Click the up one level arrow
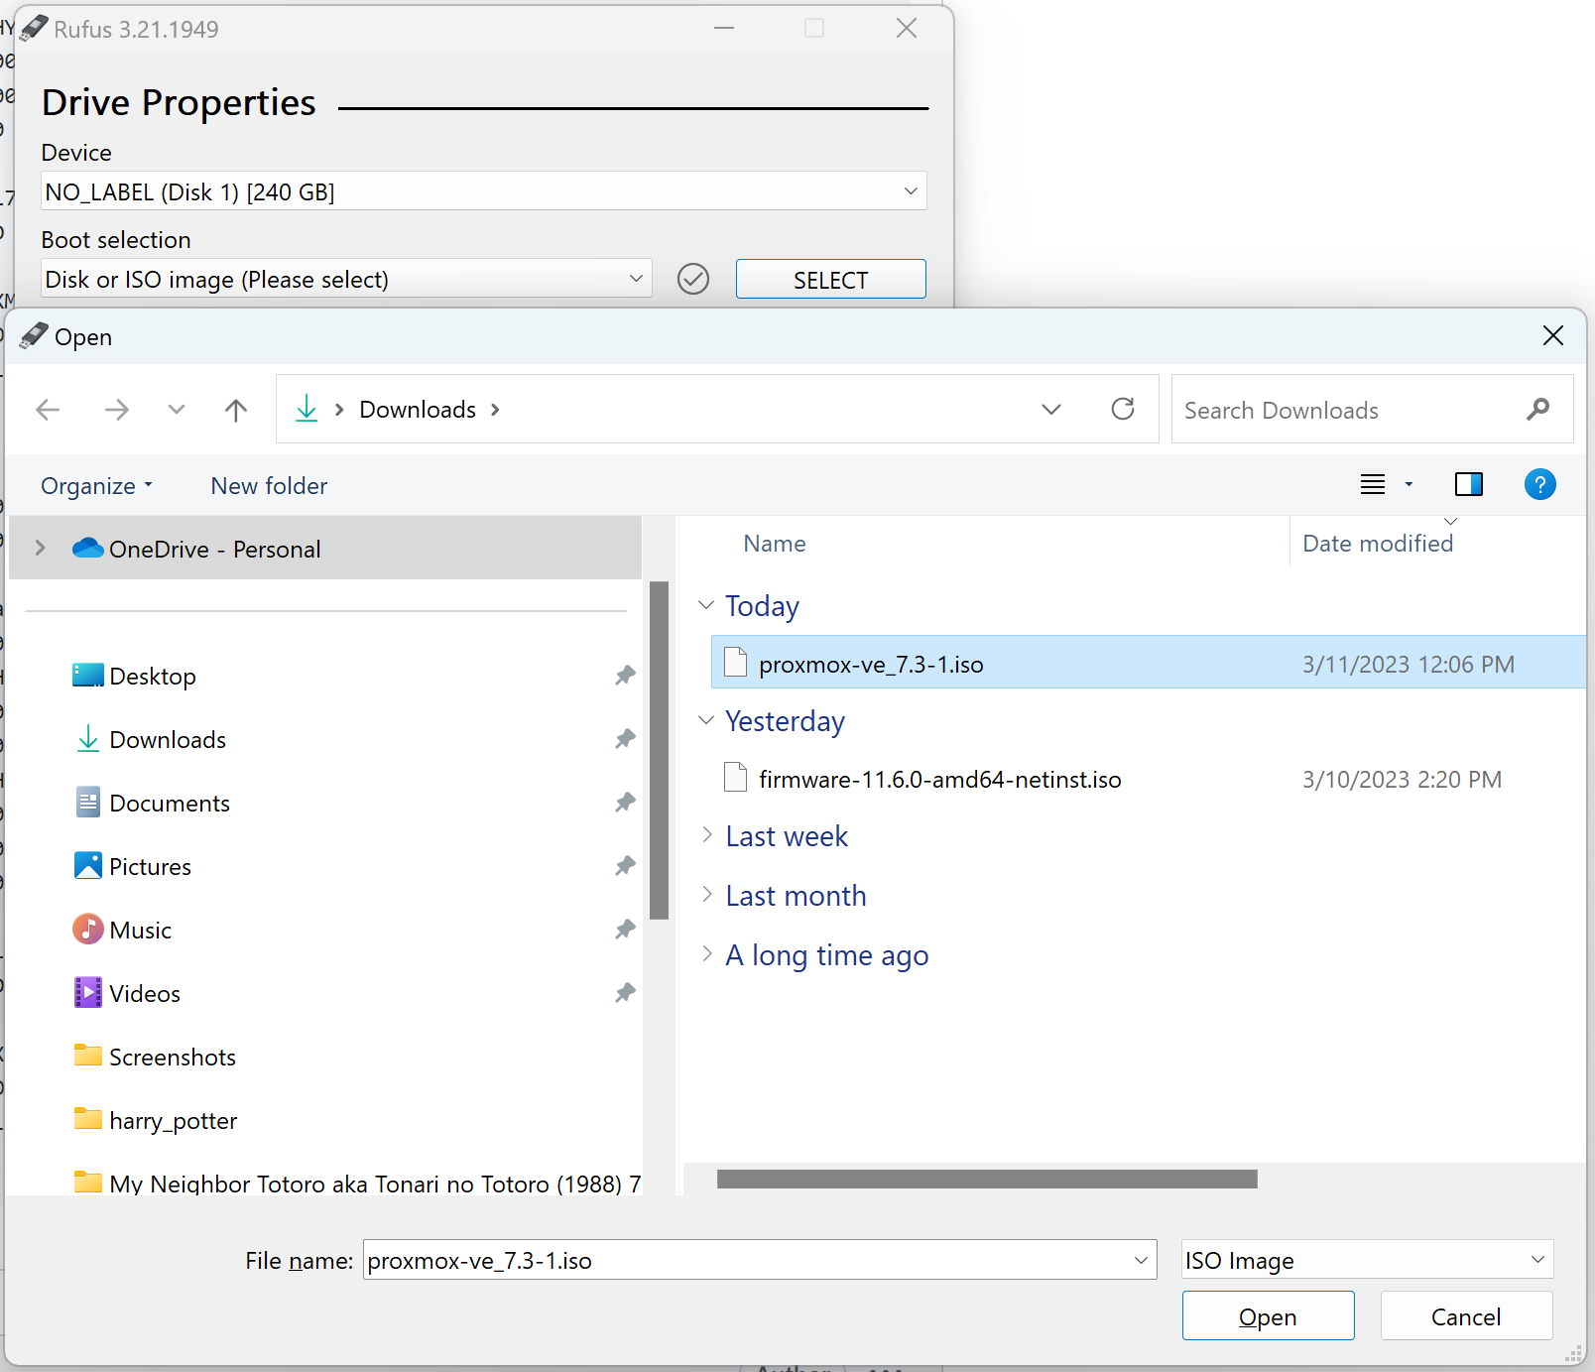This screenshot has height=1372, width=1595. [235, 410]
